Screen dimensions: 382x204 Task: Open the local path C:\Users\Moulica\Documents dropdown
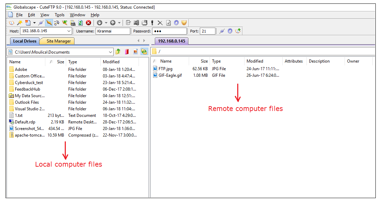110,52
